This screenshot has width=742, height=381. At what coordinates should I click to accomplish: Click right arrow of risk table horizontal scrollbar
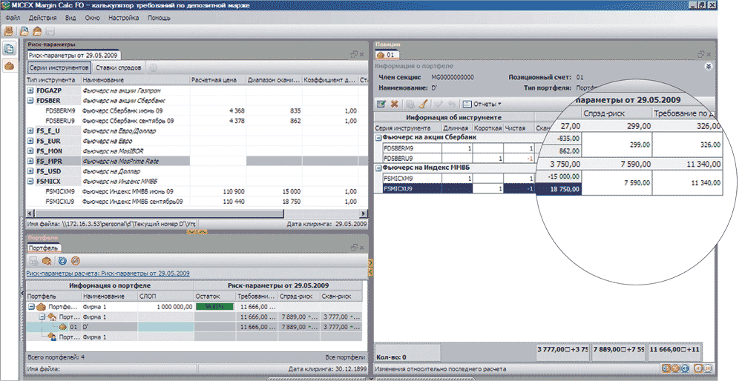pos(363,213)
